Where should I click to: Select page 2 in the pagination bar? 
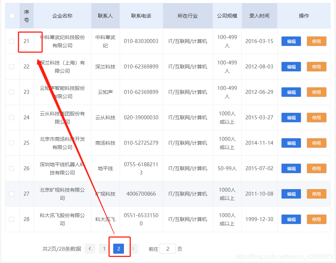(x=119, y=248)
